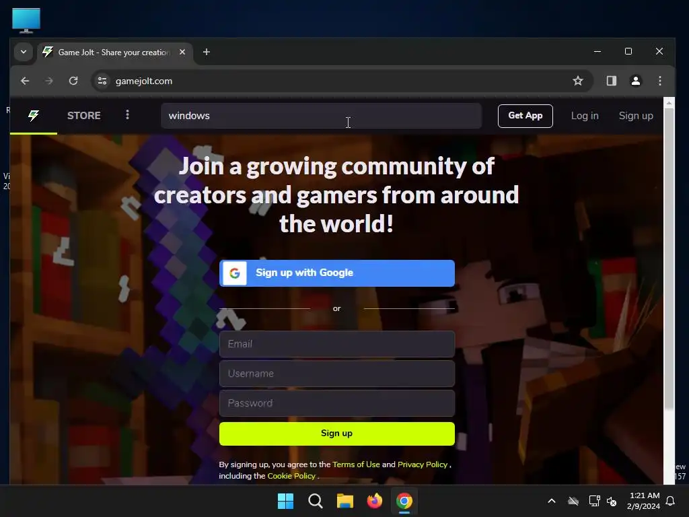
Task: Go back in Chrome history
Action: point(25,81)
